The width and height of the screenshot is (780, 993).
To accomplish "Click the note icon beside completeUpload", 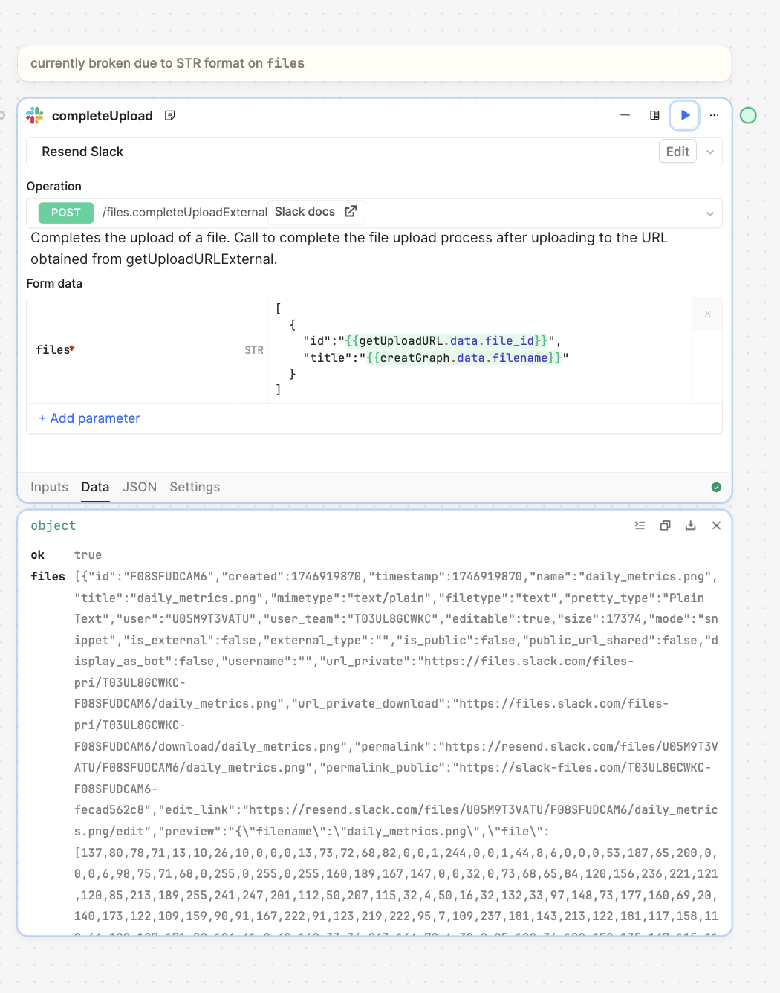I will pos(170,115).
